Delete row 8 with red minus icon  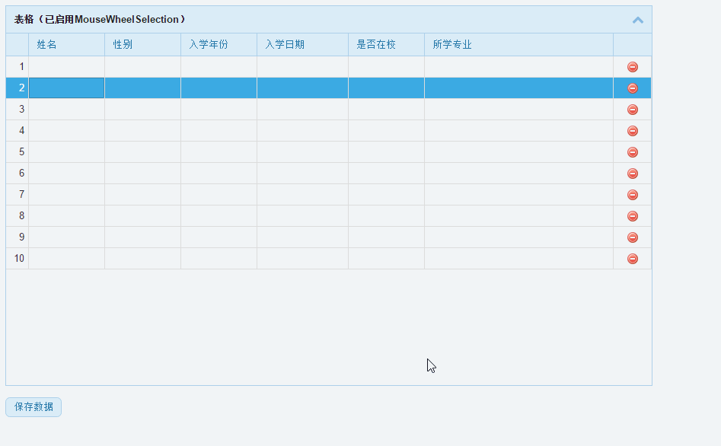[x=632, y=216]
